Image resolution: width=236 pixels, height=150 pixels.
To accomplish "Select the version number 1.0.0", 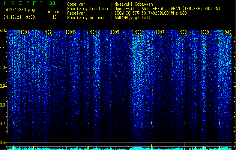I will click(51, 3).
